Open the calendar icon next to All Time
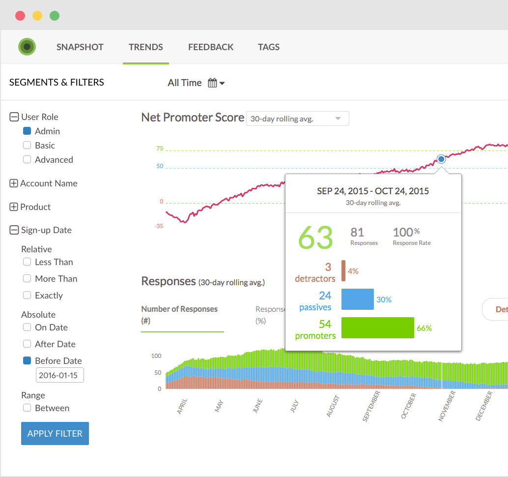Image resolution: width=508 pixels, height=477 pixels. point(212,83)
